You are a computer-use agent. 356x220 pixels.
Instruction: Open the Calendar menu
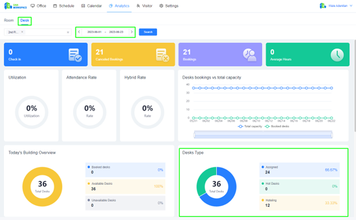[91, 6]
